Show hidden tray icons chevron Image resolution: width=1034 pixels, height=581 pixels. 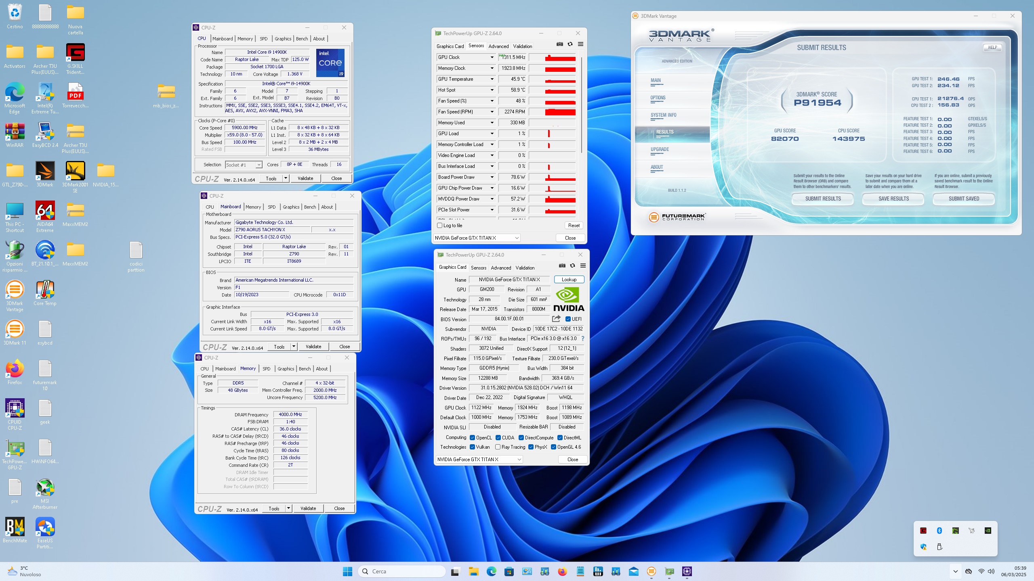point(955,571)
